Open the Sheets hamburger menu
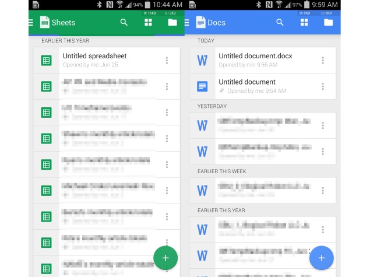The image size is (370, 277). (31, 23)
